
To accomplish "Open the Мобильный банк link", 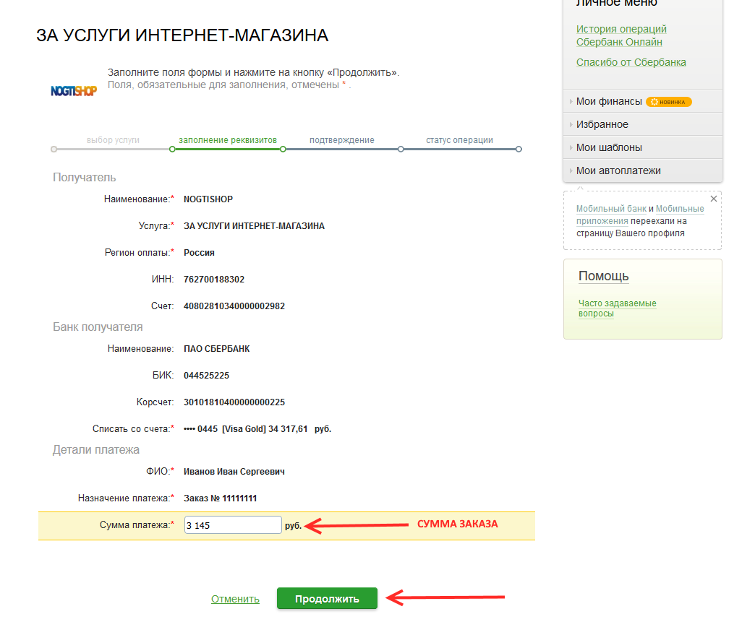I will (x=611, y=209).
